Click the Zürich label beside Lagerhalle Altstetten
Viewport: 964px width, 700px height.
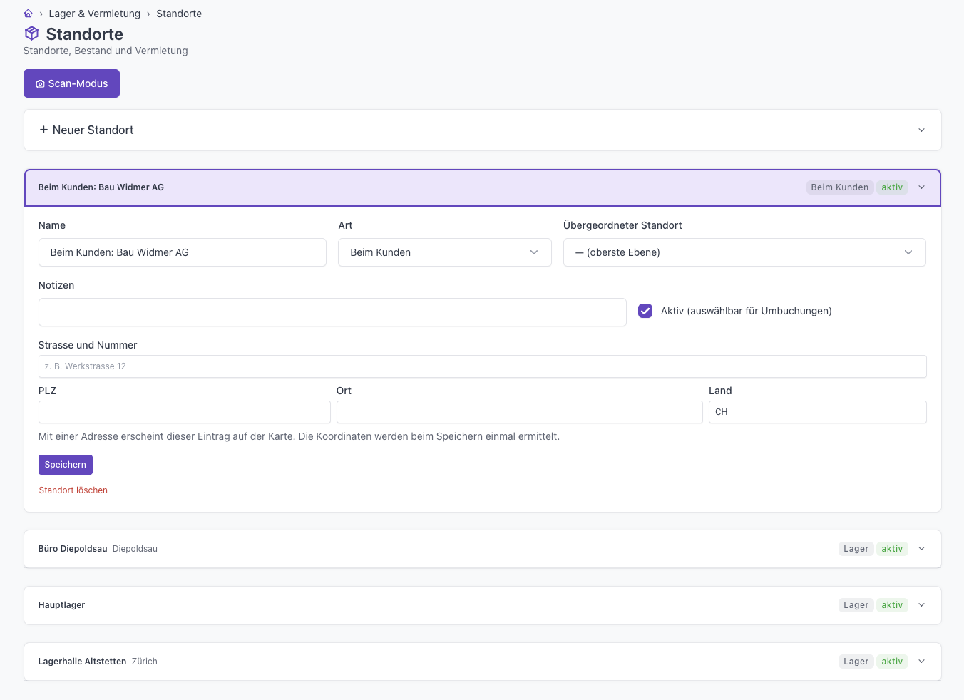tap(145, 662)
